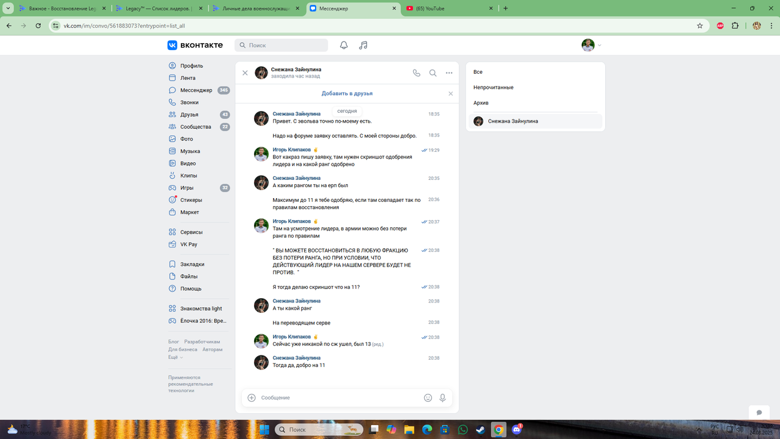Click the Добавить в друзья button
Image resolution: width=780 pixels, height=439 pixels.
[347, 93]
